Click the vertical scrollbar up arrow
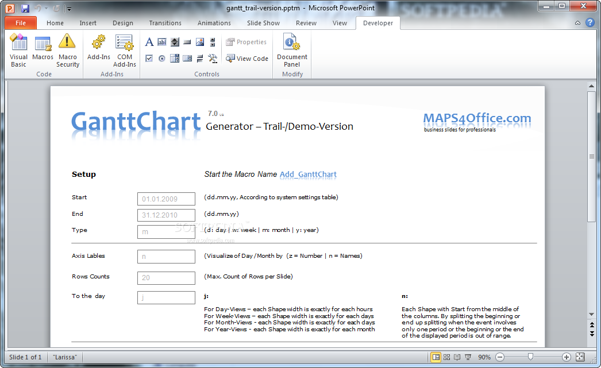The width and height of the screenshot is (601, 368). [591, 86]
